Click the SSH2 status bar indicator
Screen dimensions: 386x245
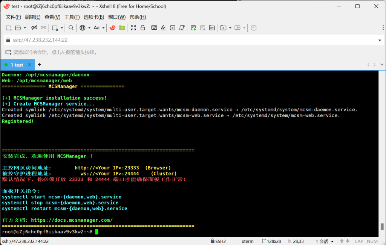pyautogui.click(x=218, y=241)
